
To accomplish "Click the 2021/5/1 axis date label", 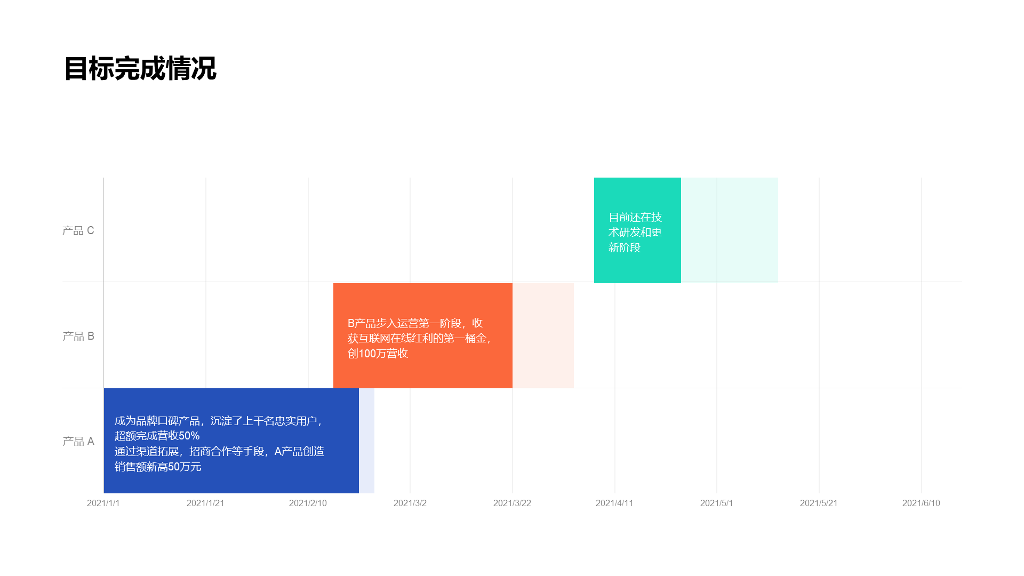I will click(716, 503).
